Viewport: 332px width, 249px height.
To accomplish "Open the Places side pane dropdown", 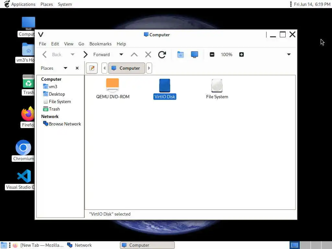I will coord(65,68).
